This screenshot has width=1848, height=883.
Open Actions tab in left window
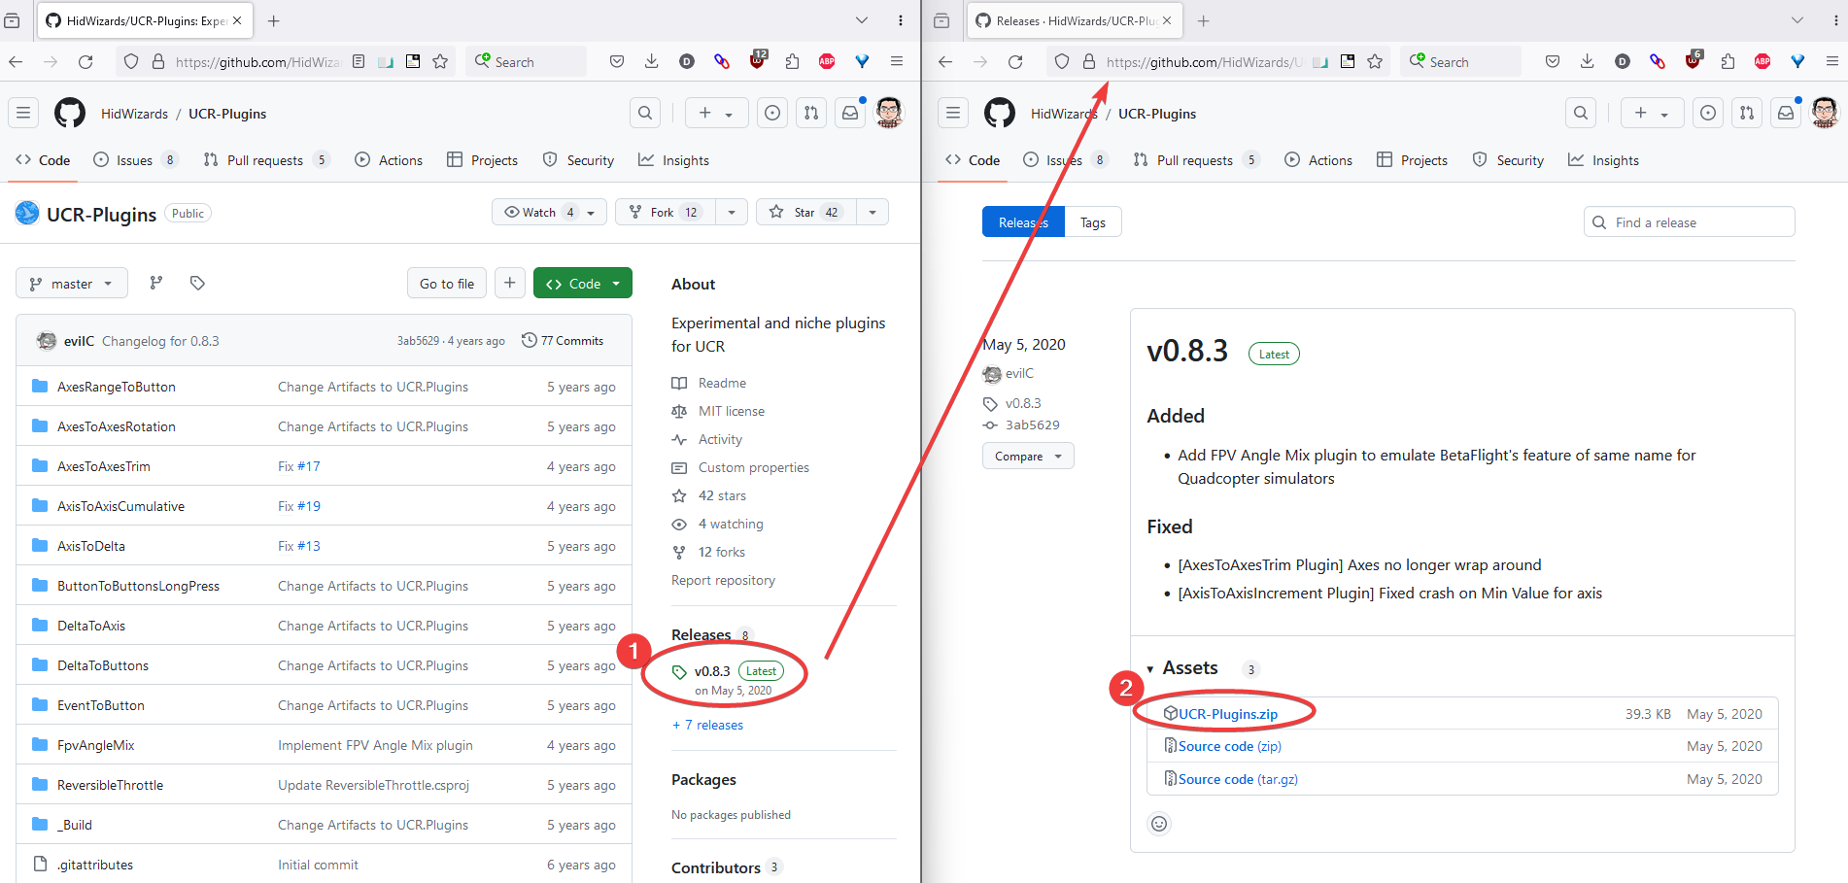[389, 160]
